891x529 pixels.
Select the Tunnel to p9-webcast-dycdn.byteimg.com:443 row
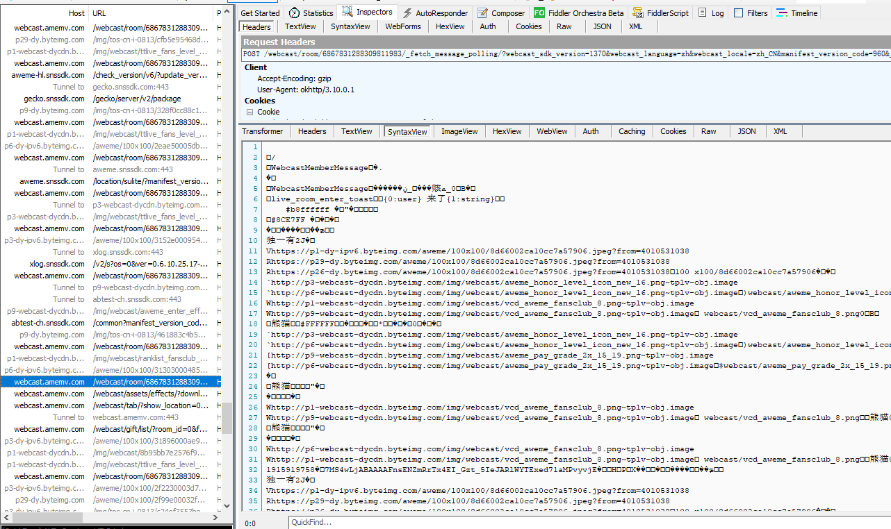pyautogui.click(x=111, y=287)
